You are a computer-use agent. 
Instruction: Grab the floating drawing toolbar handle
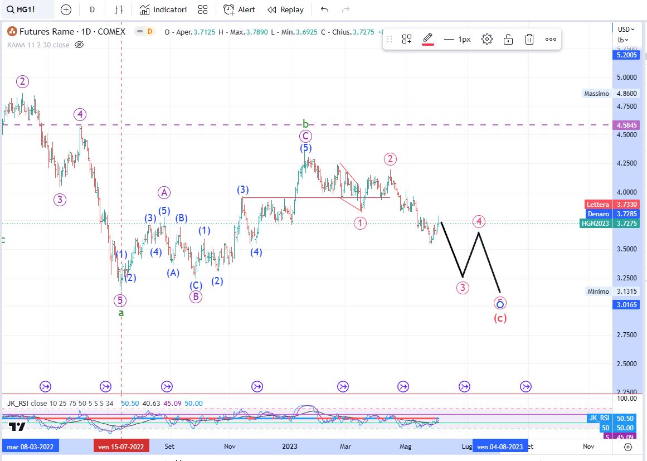(389, 39)
